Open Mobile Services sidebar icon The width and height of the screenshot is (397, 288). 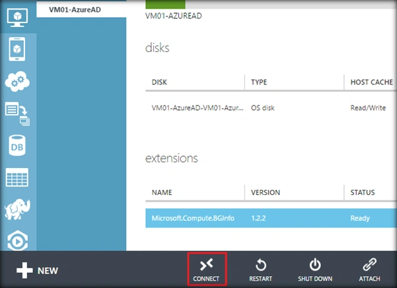coord(17,49)
